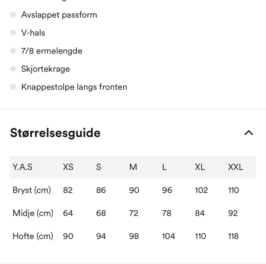Click the bullet beside 7/8 ermelengde
The width and height of the screenshot is (266, 264).
[13, 51]
